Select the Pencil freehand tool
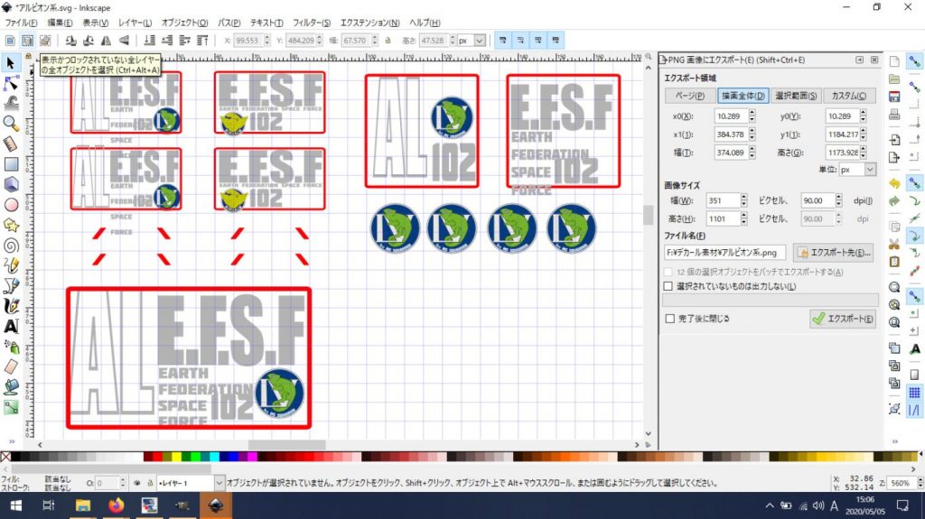The height and width of the screenshot is (519, 925). (11, 265)
